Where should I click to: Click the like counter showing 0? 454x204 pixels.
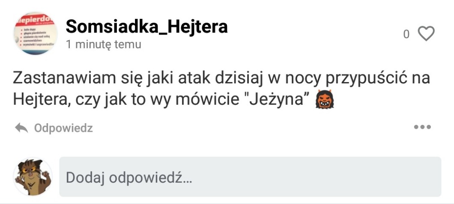406,34
